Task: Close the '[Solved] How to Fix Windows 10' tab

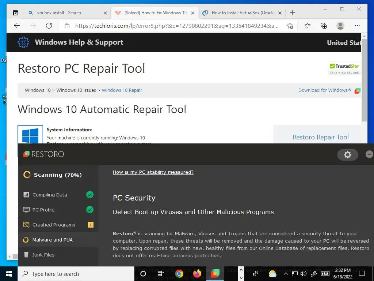Action: tap(193, 13)
